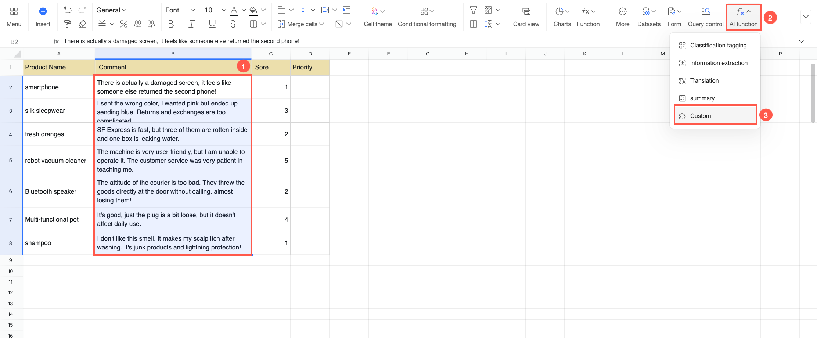The height and width of the screenshot is (338, 817).
Task: Click the Conditional formatting button
Action: coord(427,17)
